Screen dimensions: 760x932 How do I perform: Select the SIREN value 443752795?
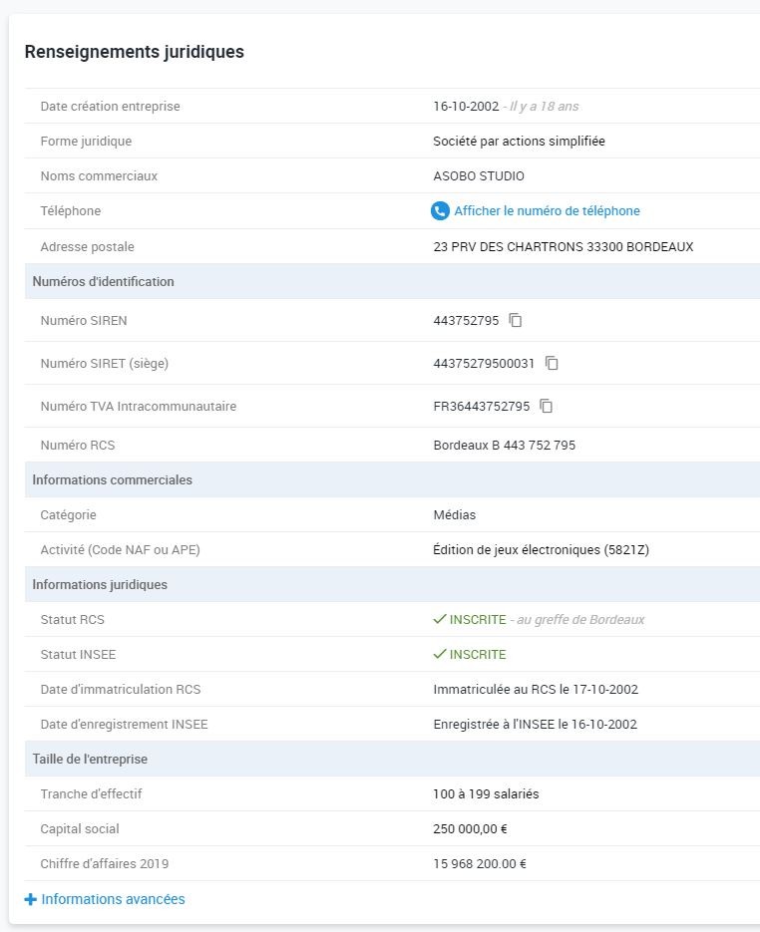point(466,321)
